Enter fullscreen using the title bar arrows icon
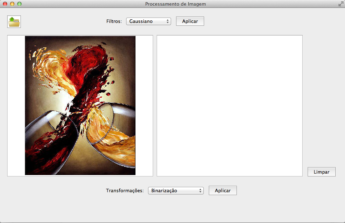This screenshot has width=345, height=223. 340,4
